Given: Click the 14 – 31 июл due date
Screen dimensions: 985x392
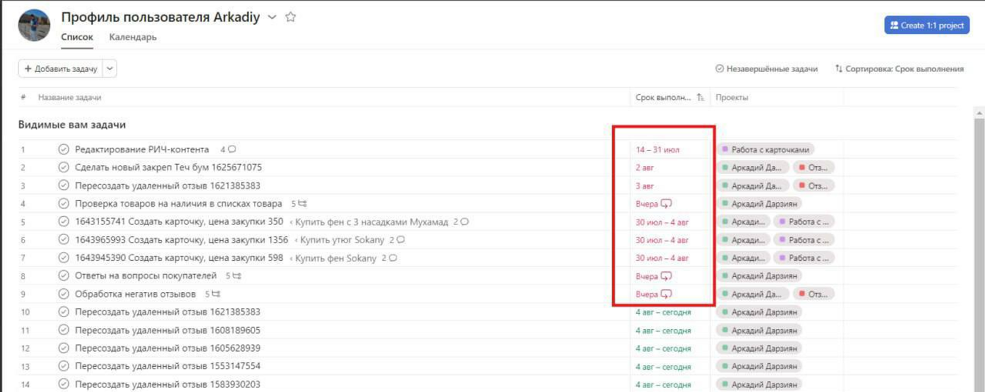Looking at the screenshot, I should [657, 149].
